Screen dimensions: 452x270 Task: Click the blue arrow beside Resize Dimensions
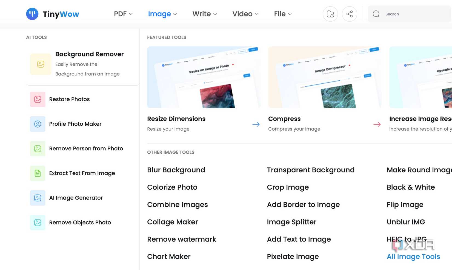tap(256, 124)
